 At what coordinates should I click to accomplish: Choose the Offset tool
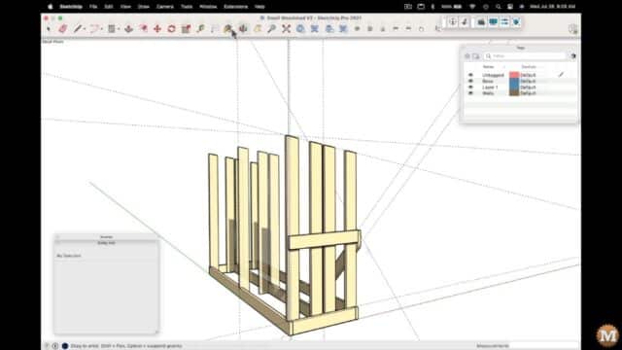click(x=143, y=29)
